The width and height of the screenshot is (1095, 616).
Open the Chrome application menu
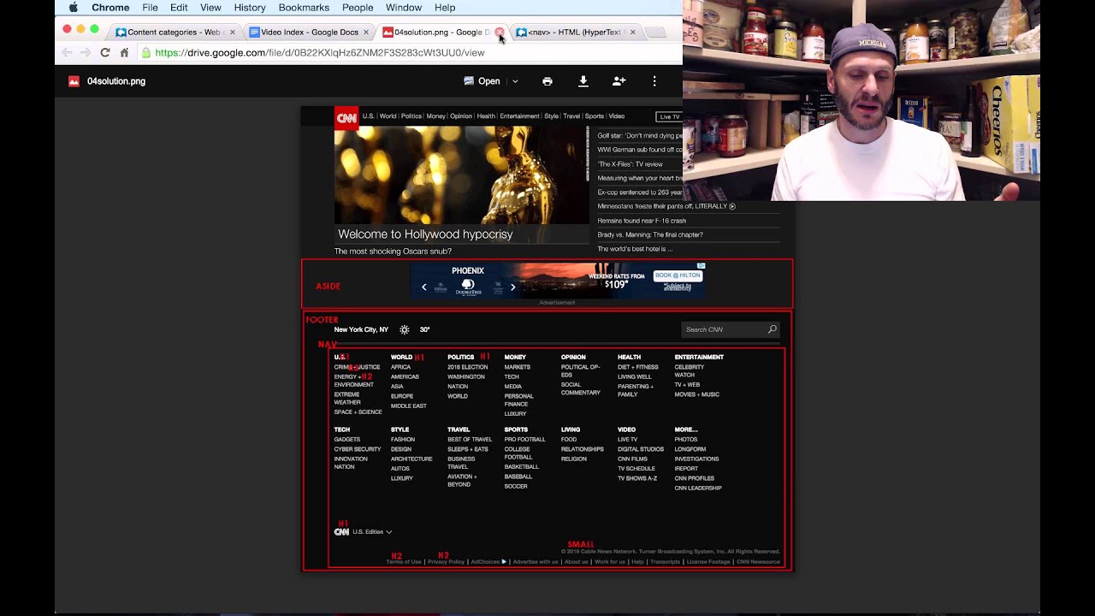(110, 8)
